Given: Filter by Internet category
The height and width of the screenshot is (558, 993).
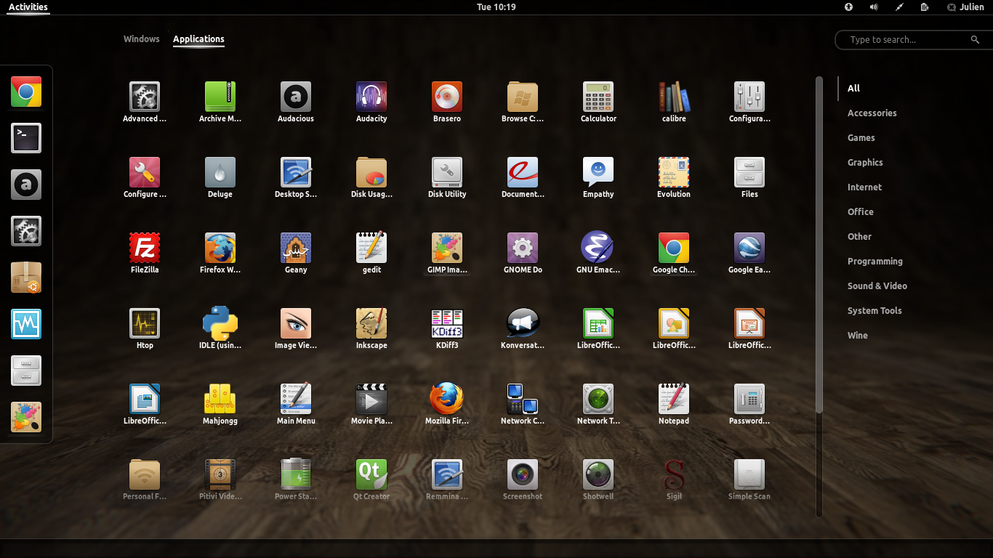Looking at the screenshot, I should coord(864,187).
